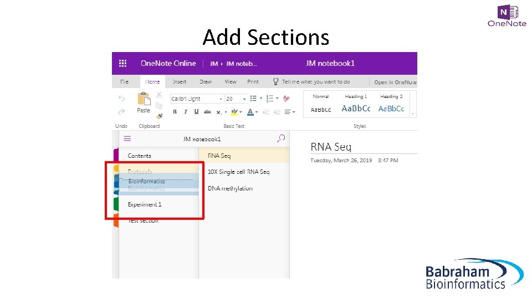Expand the bullet list style arrow
This screenshot has height=299, width=532.
coord(261,99)
